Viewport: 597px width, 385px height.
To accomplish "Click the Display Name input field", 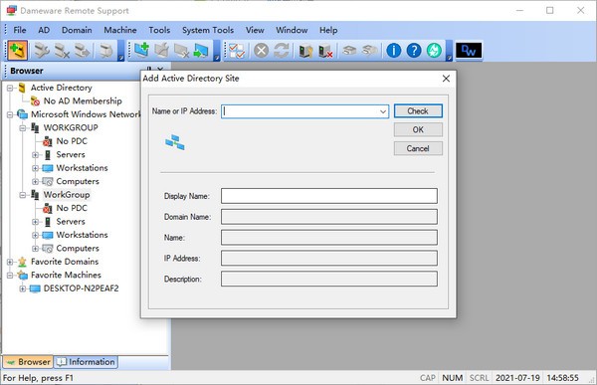I will click(329, 196).
